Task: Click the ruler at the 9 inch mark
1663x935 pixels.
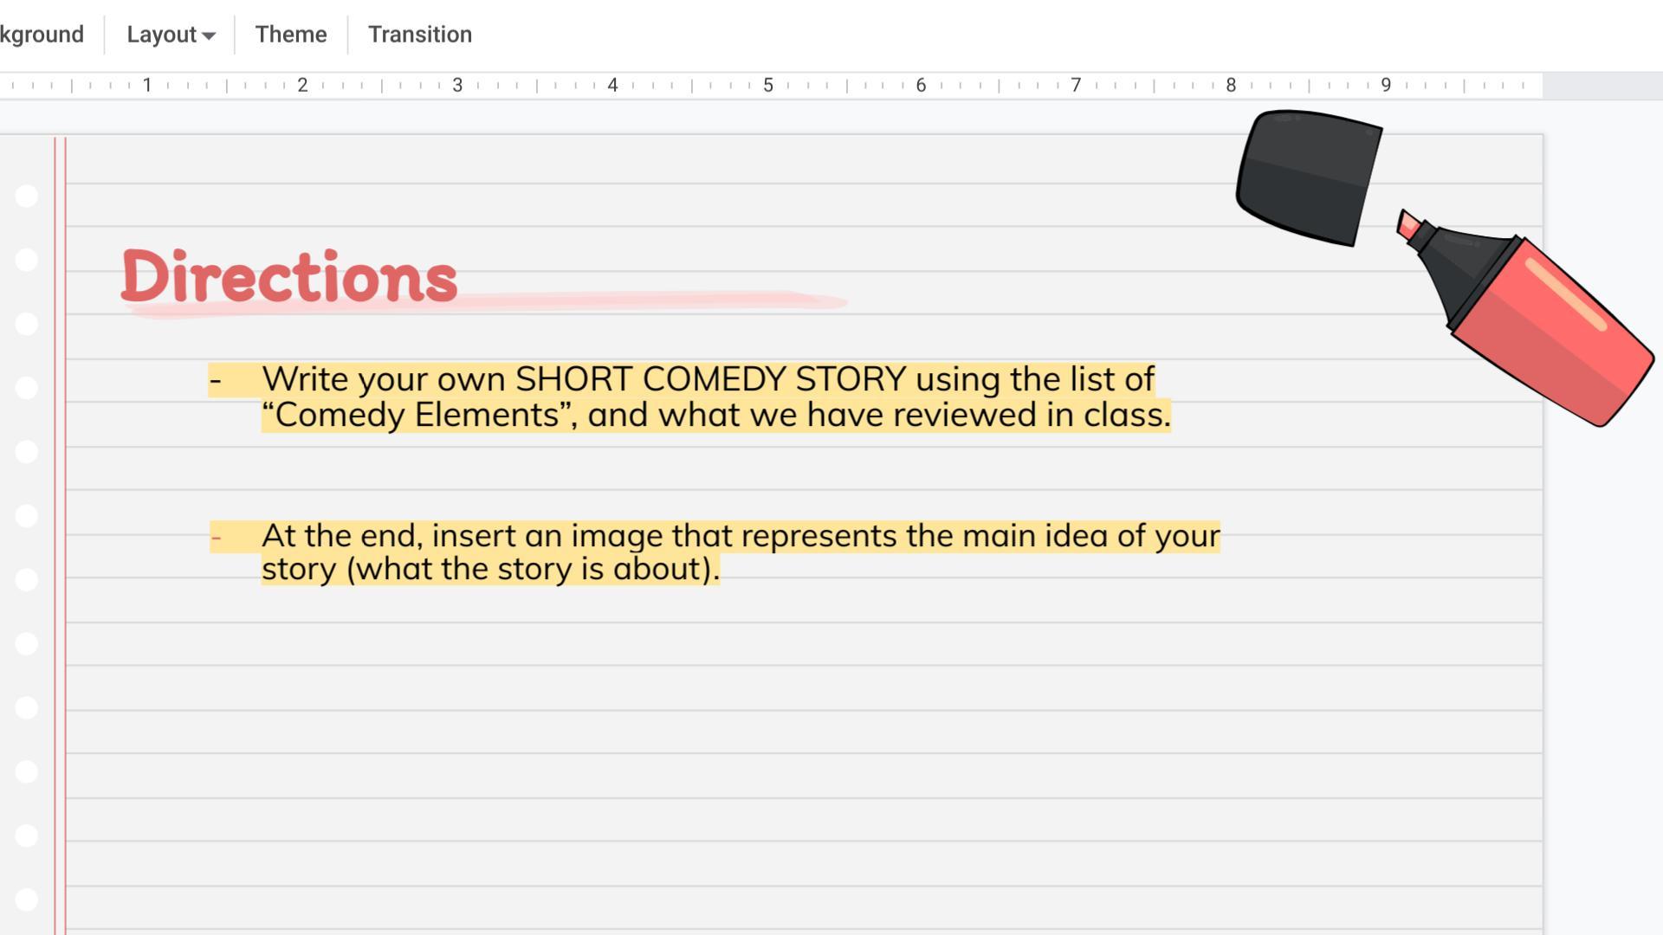Action: tap(1386, 85)
